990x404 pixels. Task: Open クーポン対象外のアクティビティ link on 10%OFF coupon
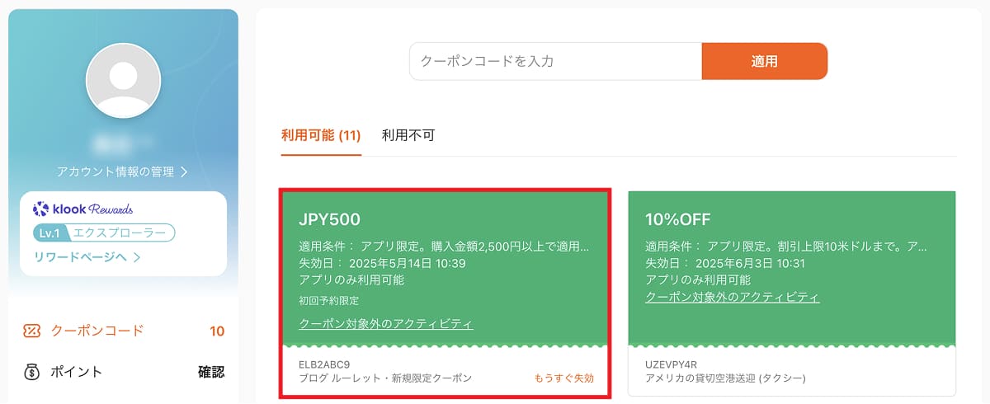click(x=733, y=297)
